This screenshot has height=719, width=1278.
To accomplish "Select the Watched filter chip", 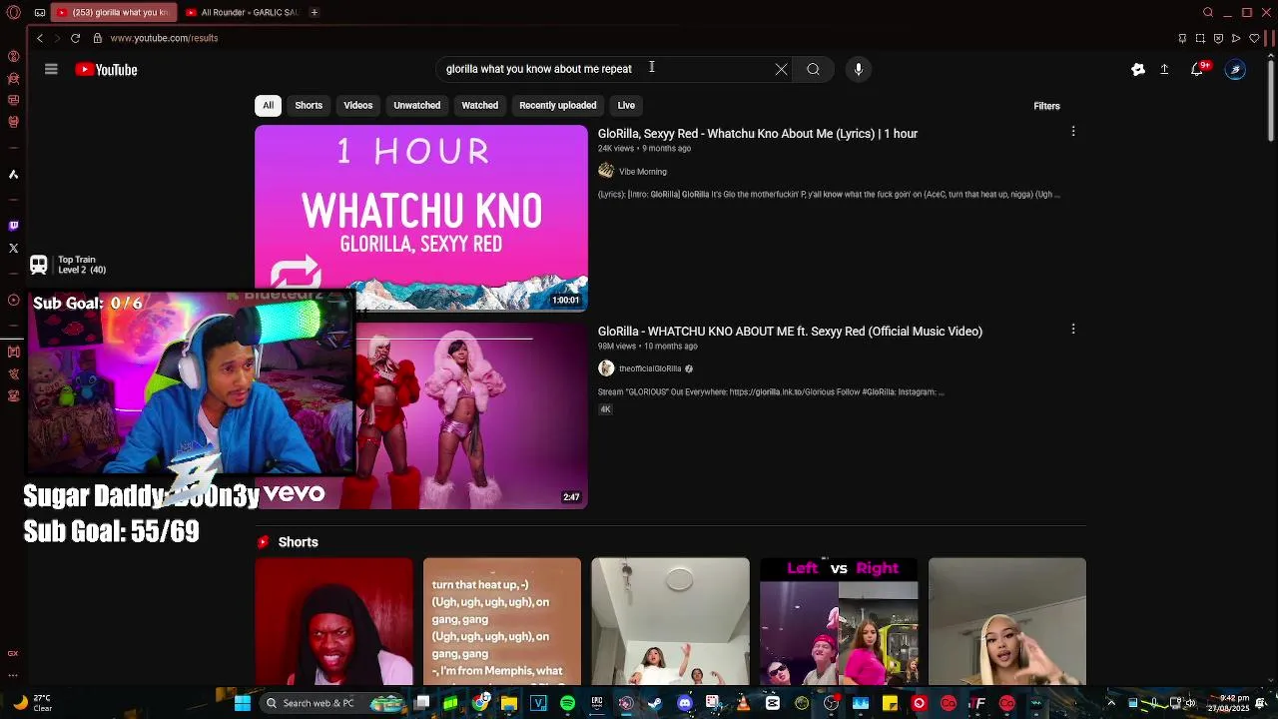I will tap(479, 105).
